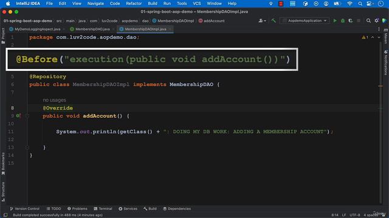Open the Edit menu
This screenshot has width=389, height=218.
tap(62, 4)
